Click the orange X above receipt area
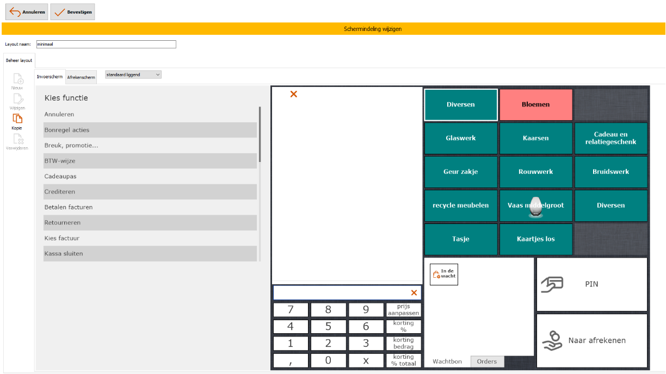 [x=294, y=94]
